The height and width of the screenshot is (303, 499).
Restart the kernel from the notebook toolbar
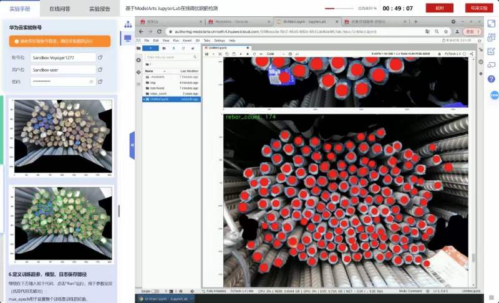(254, 54)
